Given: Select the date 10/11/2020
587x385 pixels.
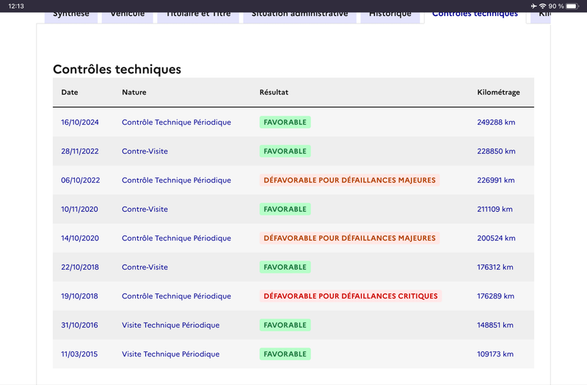Looking at the screenshot, I should [79, 209].
